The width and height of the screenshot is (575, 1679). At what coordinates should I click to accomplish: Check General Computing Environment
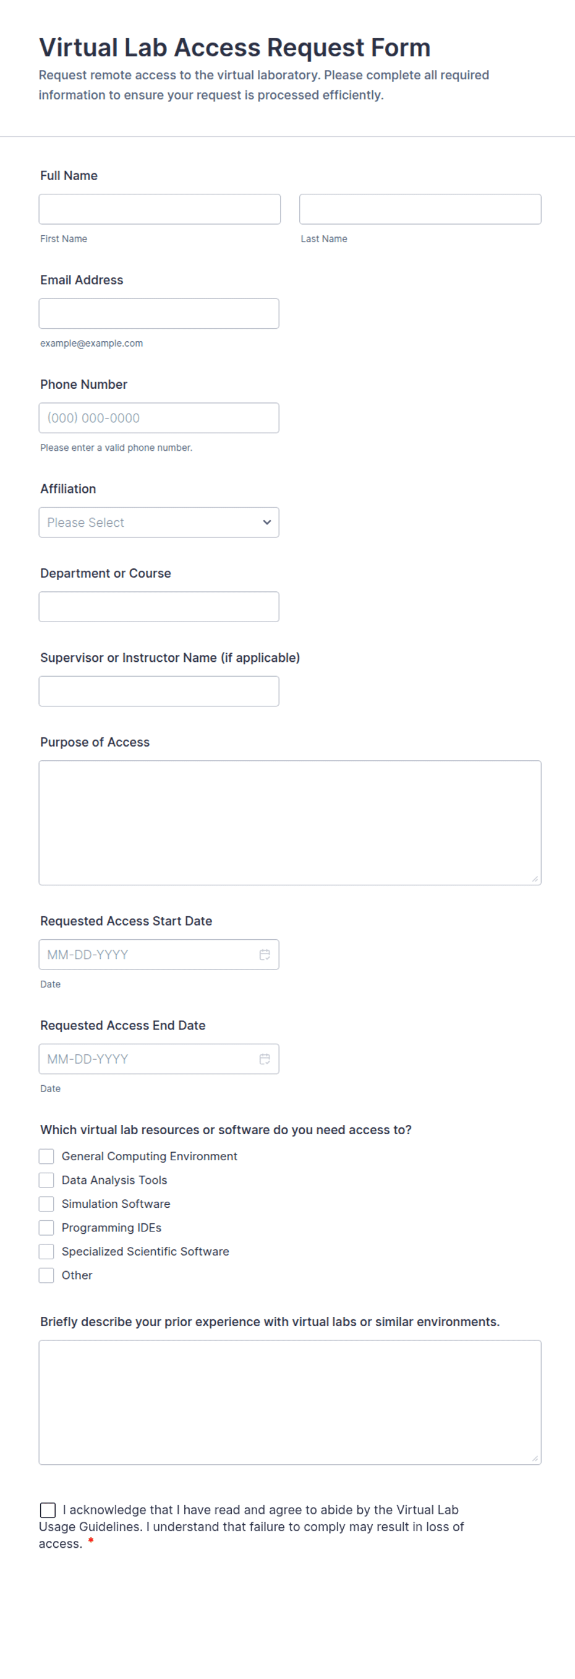46,1156
